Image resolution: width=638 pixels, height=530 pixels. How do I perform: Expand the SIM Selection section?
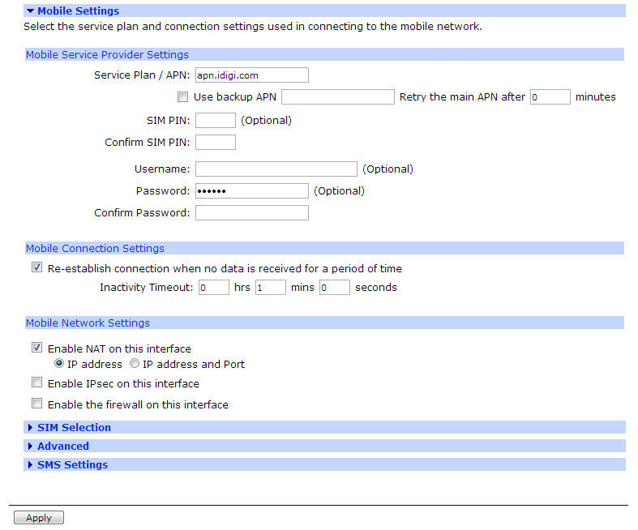pos(73,427)
